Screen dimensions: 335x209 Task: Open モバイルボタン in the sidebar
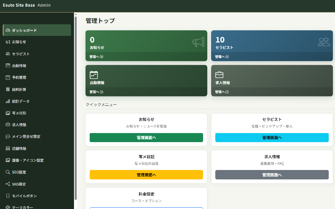pyautogui.click(x=37, y=196)
